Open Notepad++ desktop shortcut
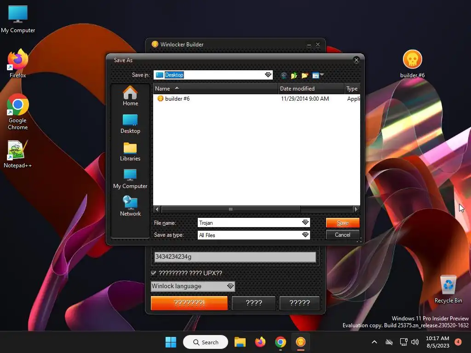471x353 pixels. click(x=17, y=154)
